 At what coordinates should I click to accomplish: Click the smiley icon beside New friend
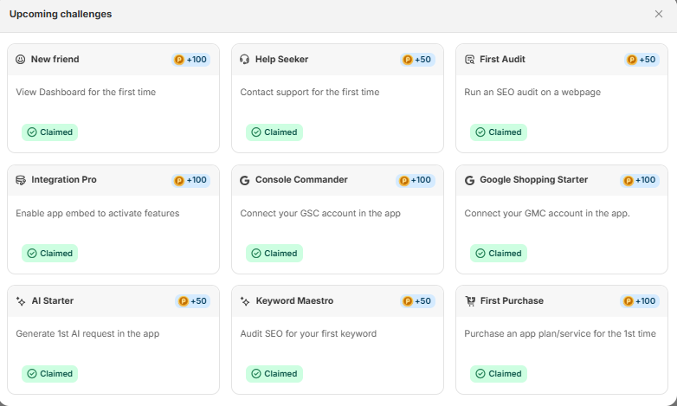click(21, 60)
